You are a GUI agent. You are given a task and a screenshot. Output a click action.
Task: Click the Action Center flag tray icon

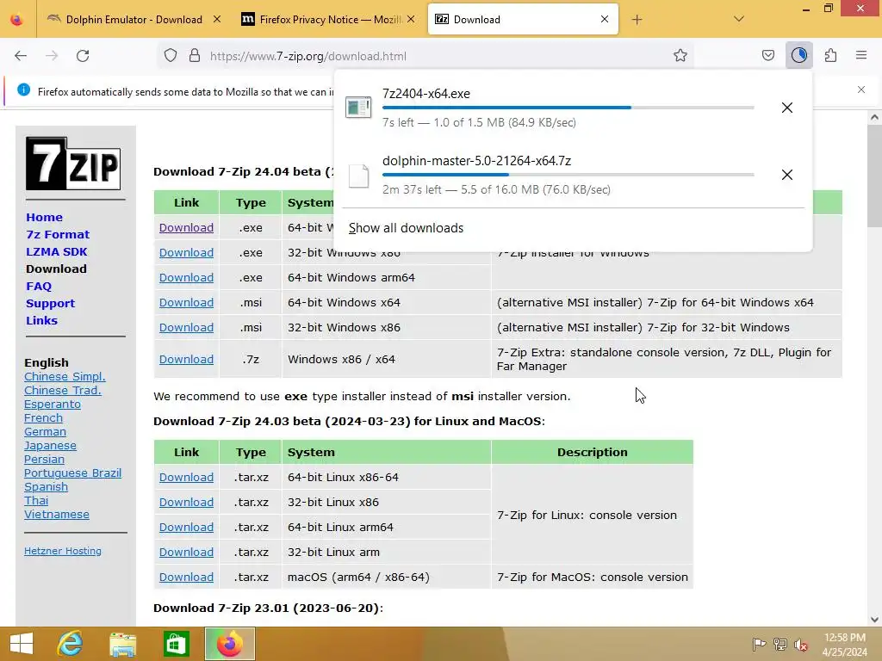tap(759, 644)
